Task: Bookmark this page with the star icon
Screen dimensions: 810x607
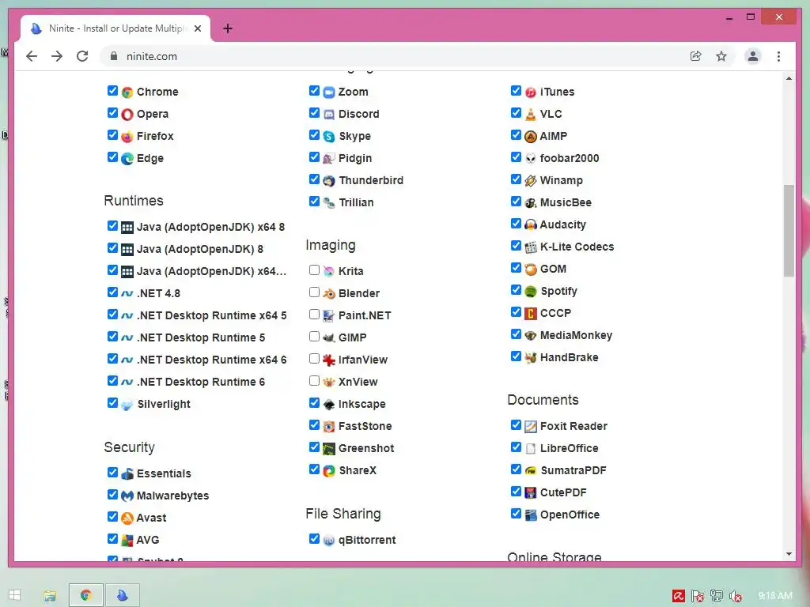Action: tap(721, 56)
